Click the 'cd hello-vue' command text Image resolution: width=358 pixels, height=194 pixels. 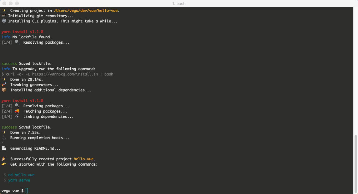tap(21, 175)
